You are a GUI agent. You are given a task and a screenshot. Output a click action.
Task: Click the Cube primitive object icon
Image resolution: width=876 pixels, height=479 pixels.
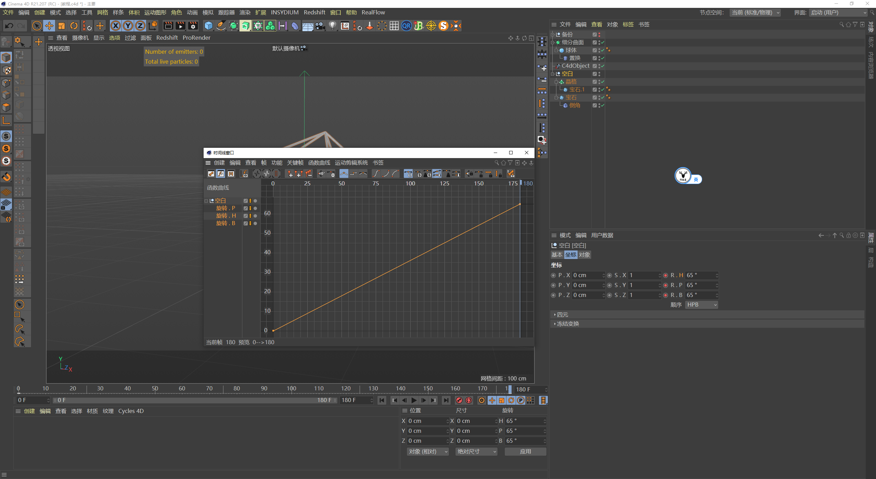pyautogui.click(x=208, y=26)
